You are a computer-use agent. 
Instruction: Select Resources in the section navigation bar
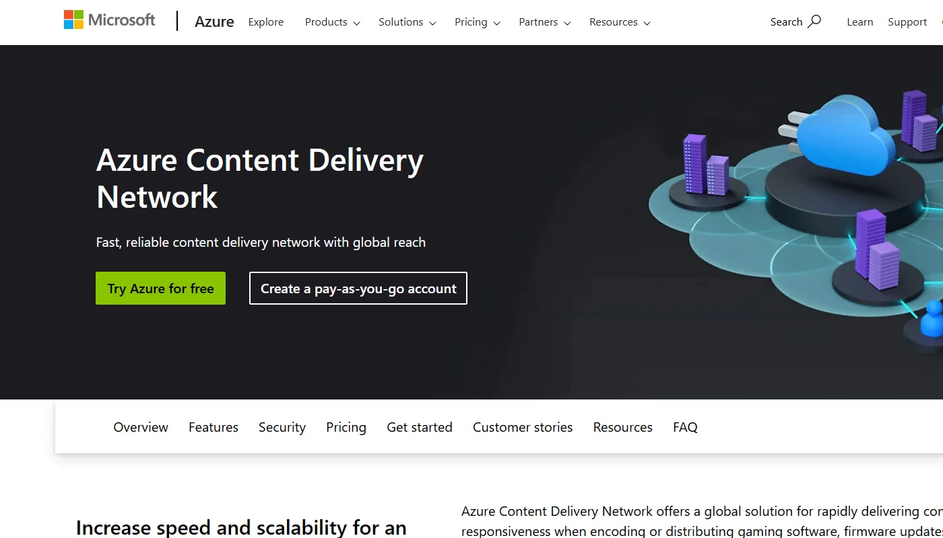(x=623, y=427)
